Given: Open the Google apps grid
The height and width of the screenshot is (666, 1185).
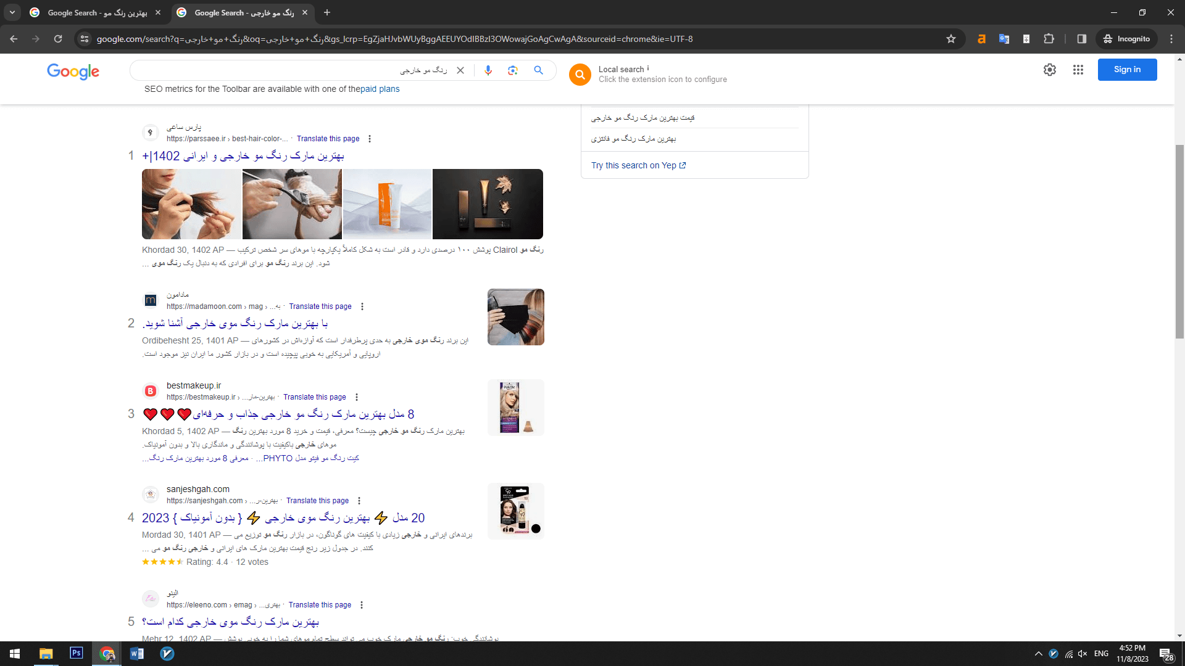Looking at the screenshot, I should (x=1078, y=70).
